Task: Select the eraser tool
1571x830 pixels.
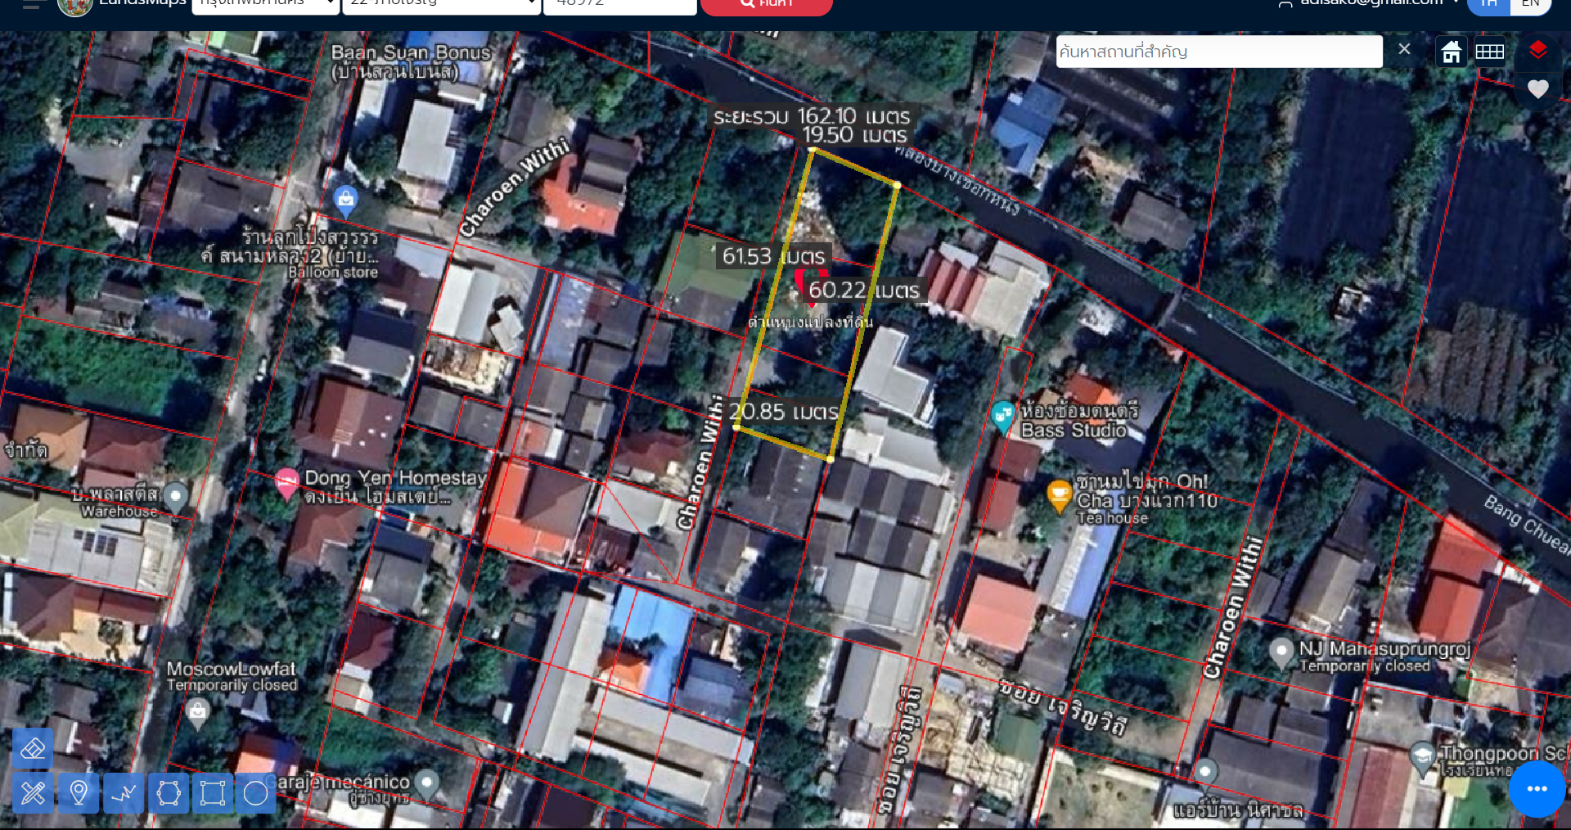Action: coord(33,748)
